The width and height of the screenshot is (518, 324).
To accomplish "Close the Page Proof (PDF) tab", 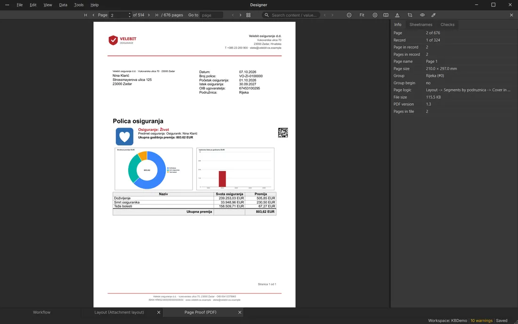I will click(x=240, y=312).
